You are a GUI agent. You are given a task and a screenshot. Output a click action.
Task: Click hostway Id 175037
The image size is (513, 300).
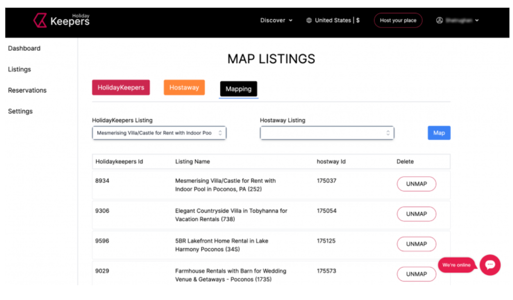(x=327, y=181)
